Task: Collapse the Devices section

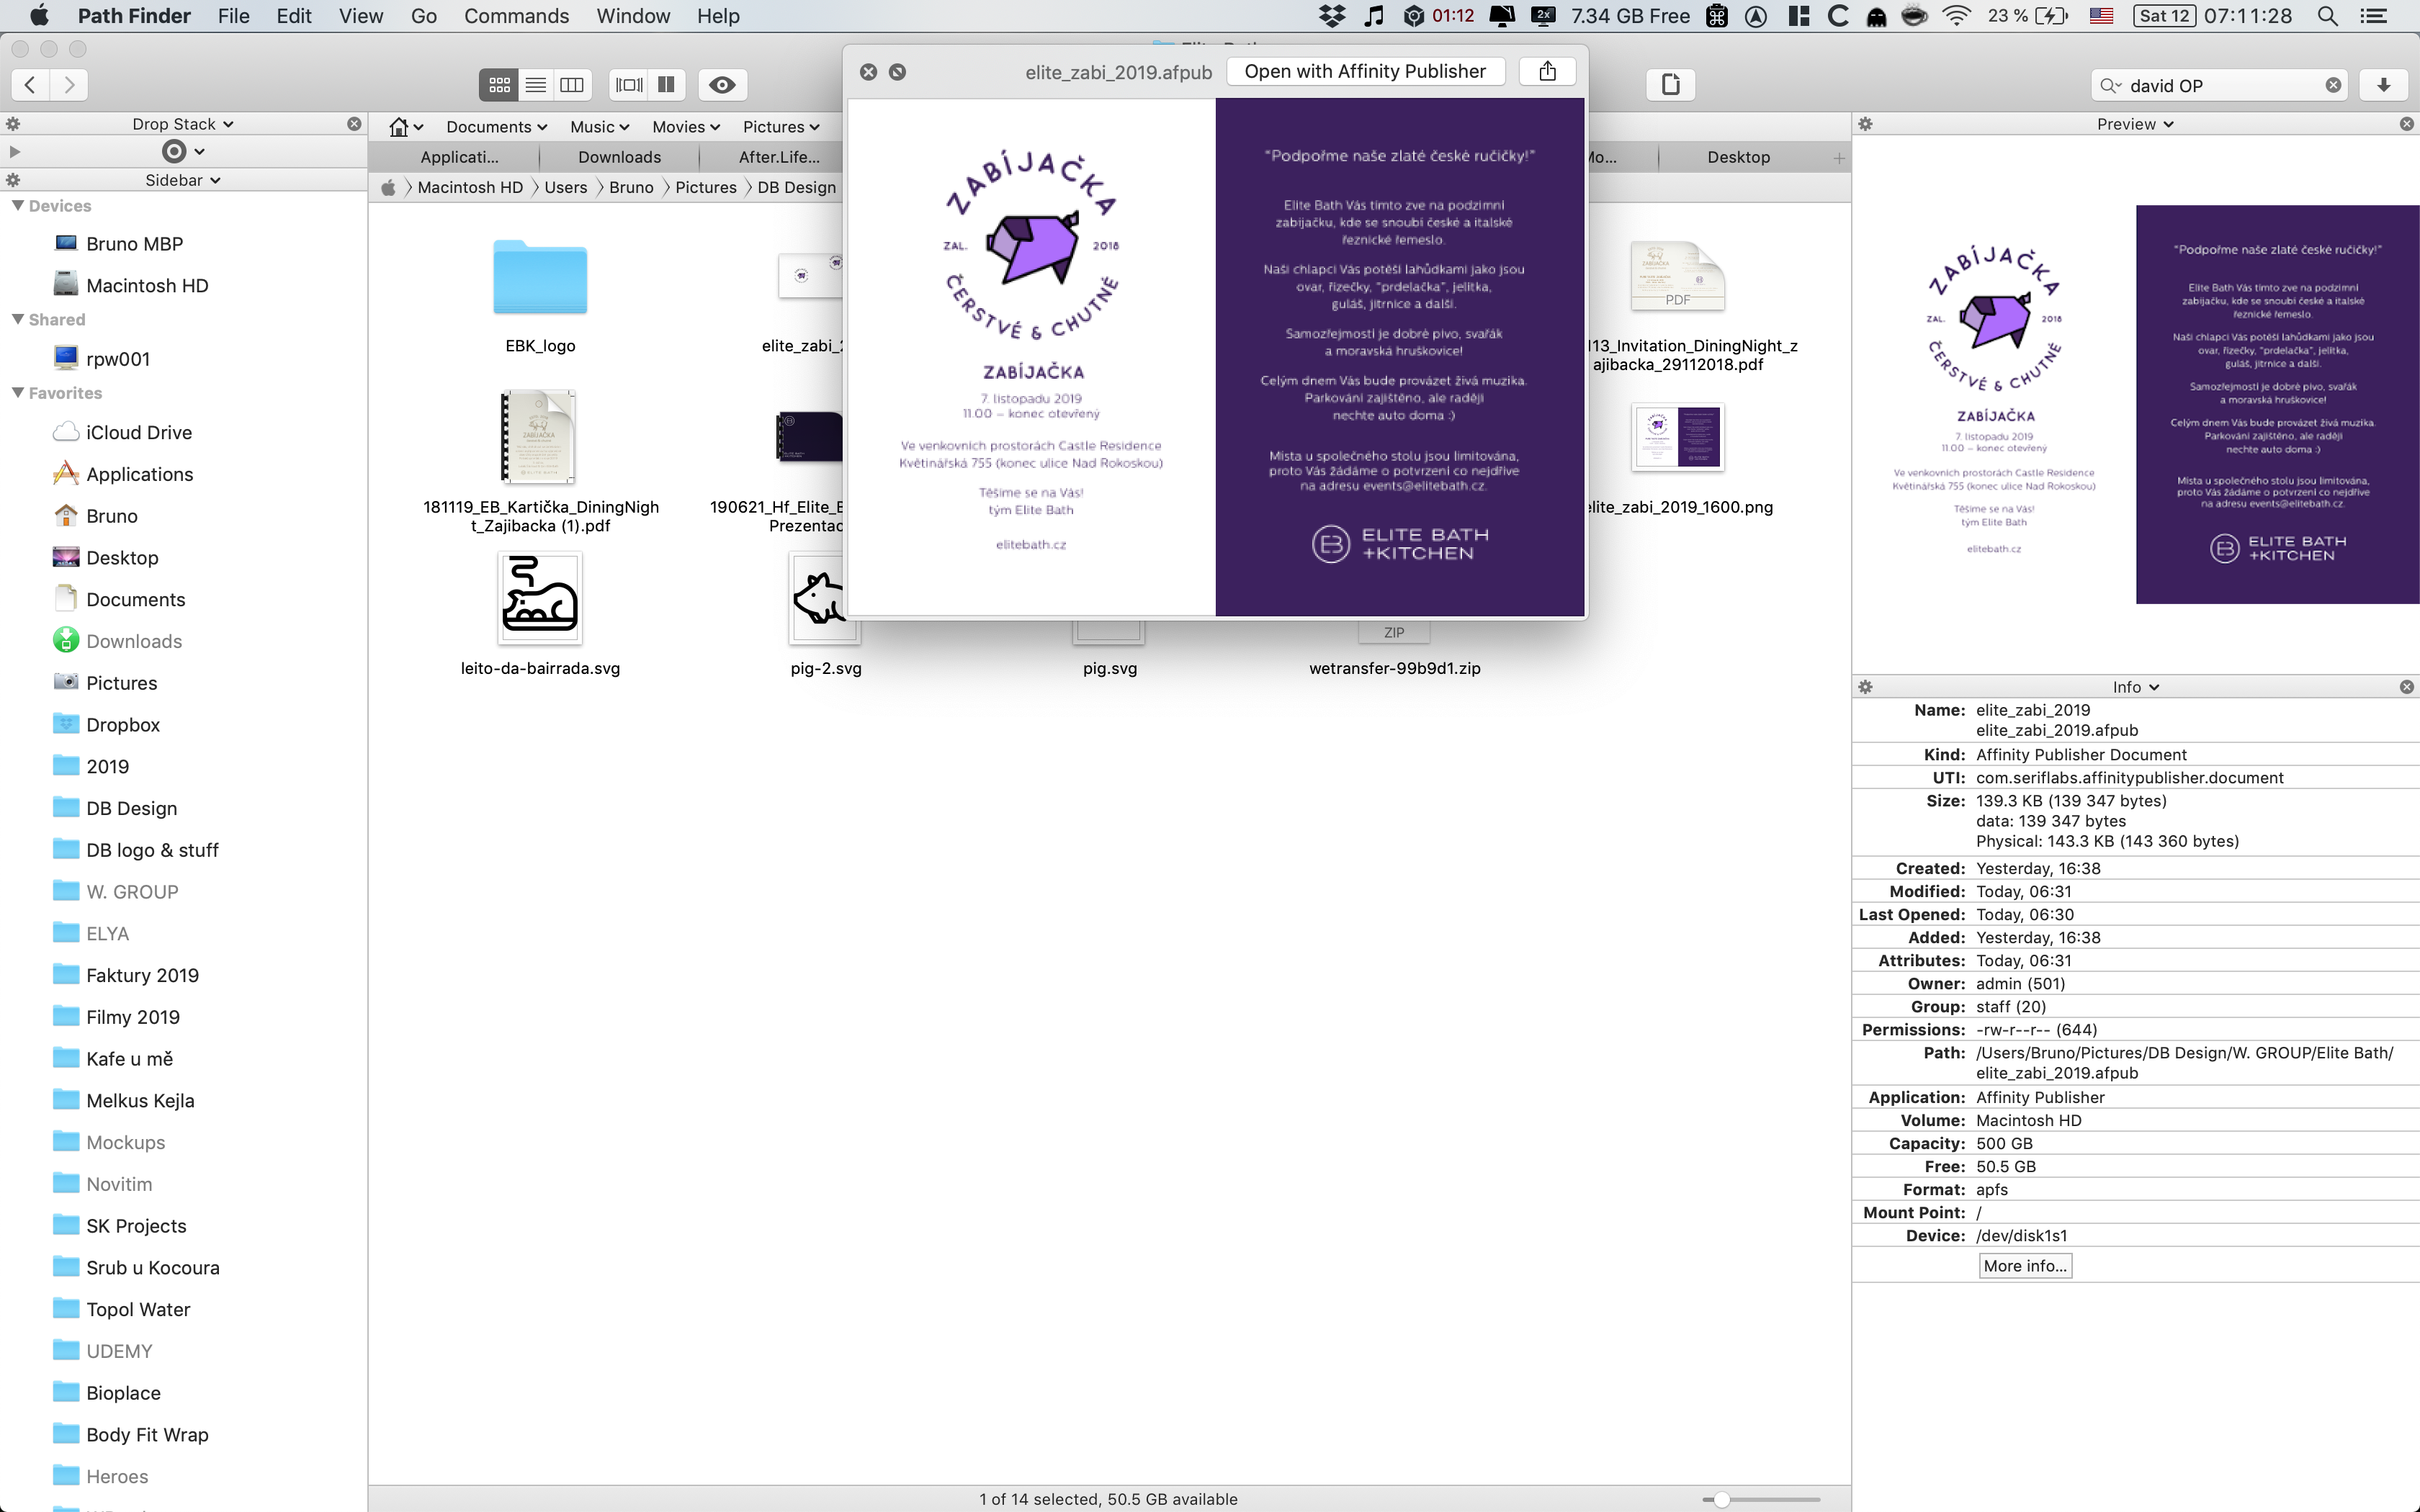Action: point(17,205)
